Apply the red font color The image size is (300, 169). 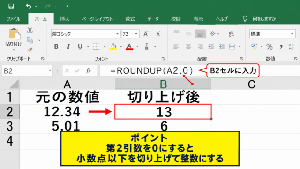(x=129, y=46)
